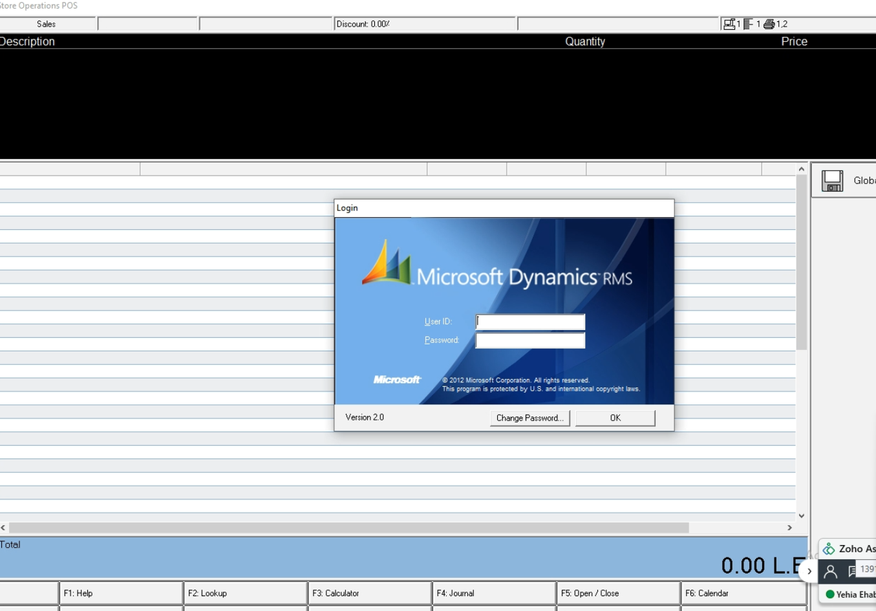Select F5: Open / Close

(618, 593)
